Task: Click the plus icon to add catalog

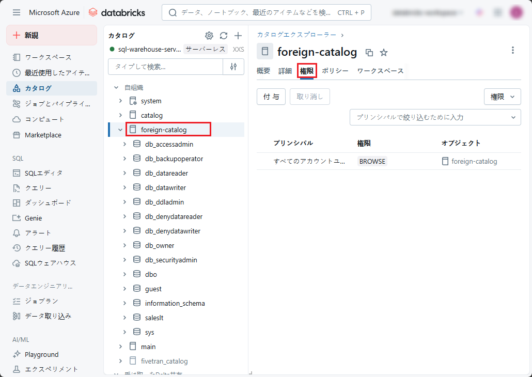Action: coord(238,36)
